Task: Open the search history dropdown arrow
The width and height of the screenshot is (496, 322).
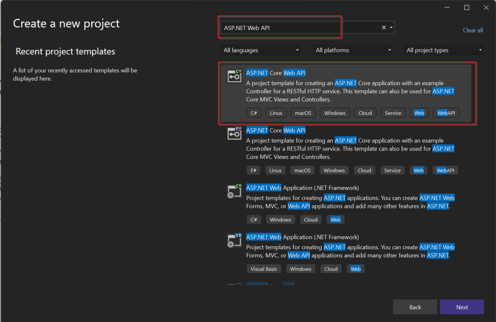Action: pos(391,28)
